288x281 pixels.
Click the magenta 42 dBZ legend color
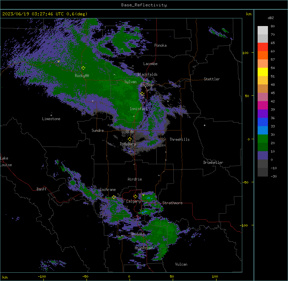[x=263, y=105]
